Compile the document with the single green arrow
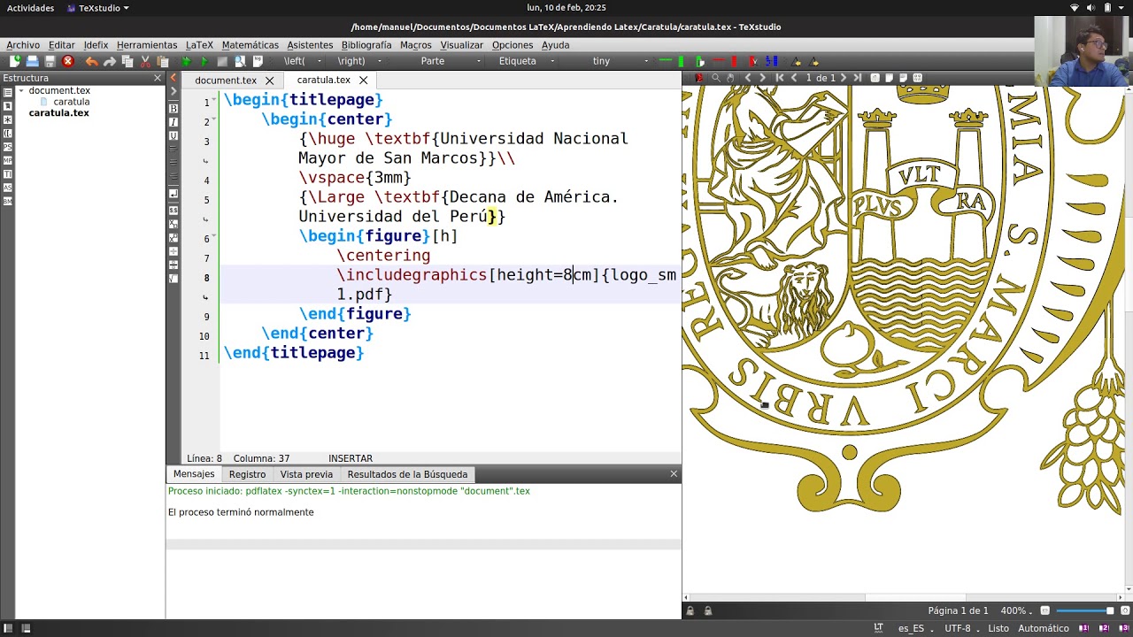 click(x=204, y=61)
